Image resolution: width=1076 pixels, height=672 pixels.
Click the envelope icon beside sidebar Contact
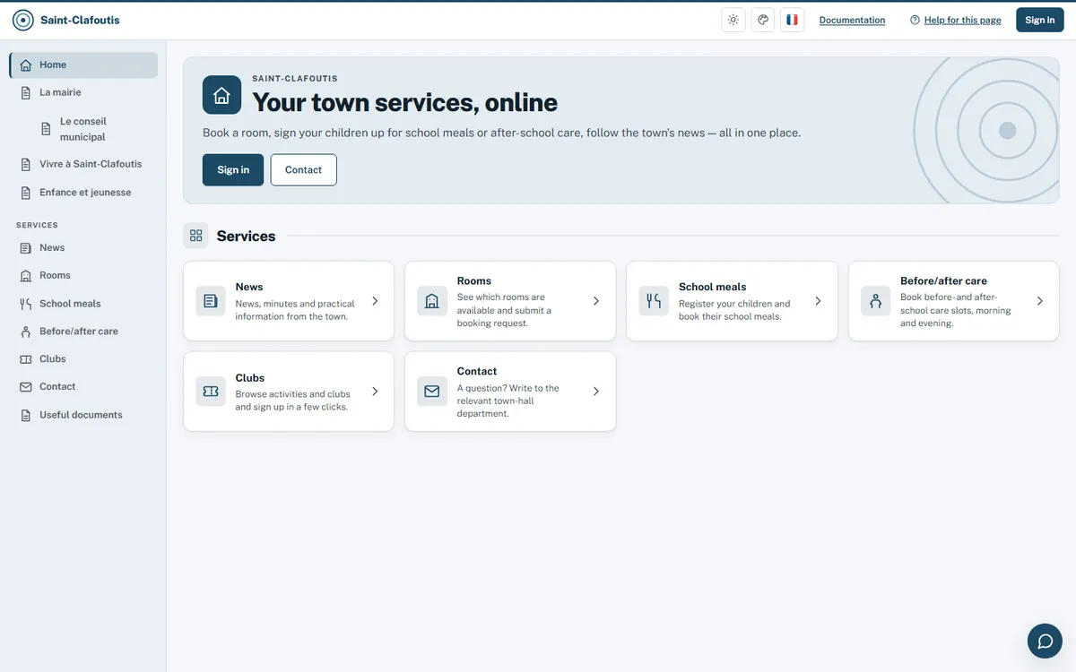(26, 387)
